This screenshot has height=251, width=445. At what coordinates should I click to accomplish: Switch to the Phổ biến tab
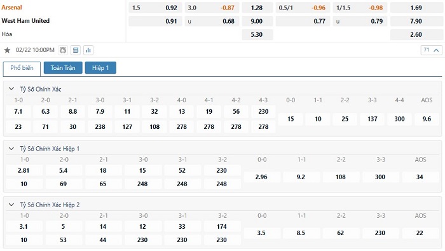coord(22,68)
